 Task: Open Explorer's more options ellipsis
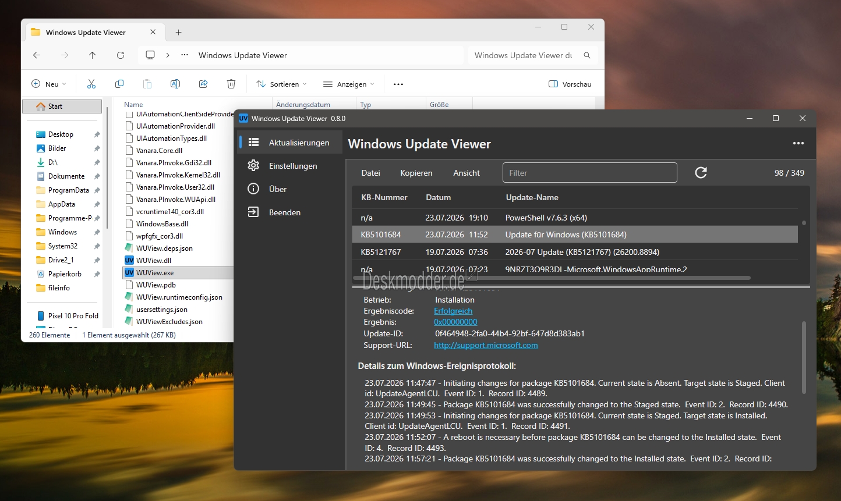click(x=398, y=84)
